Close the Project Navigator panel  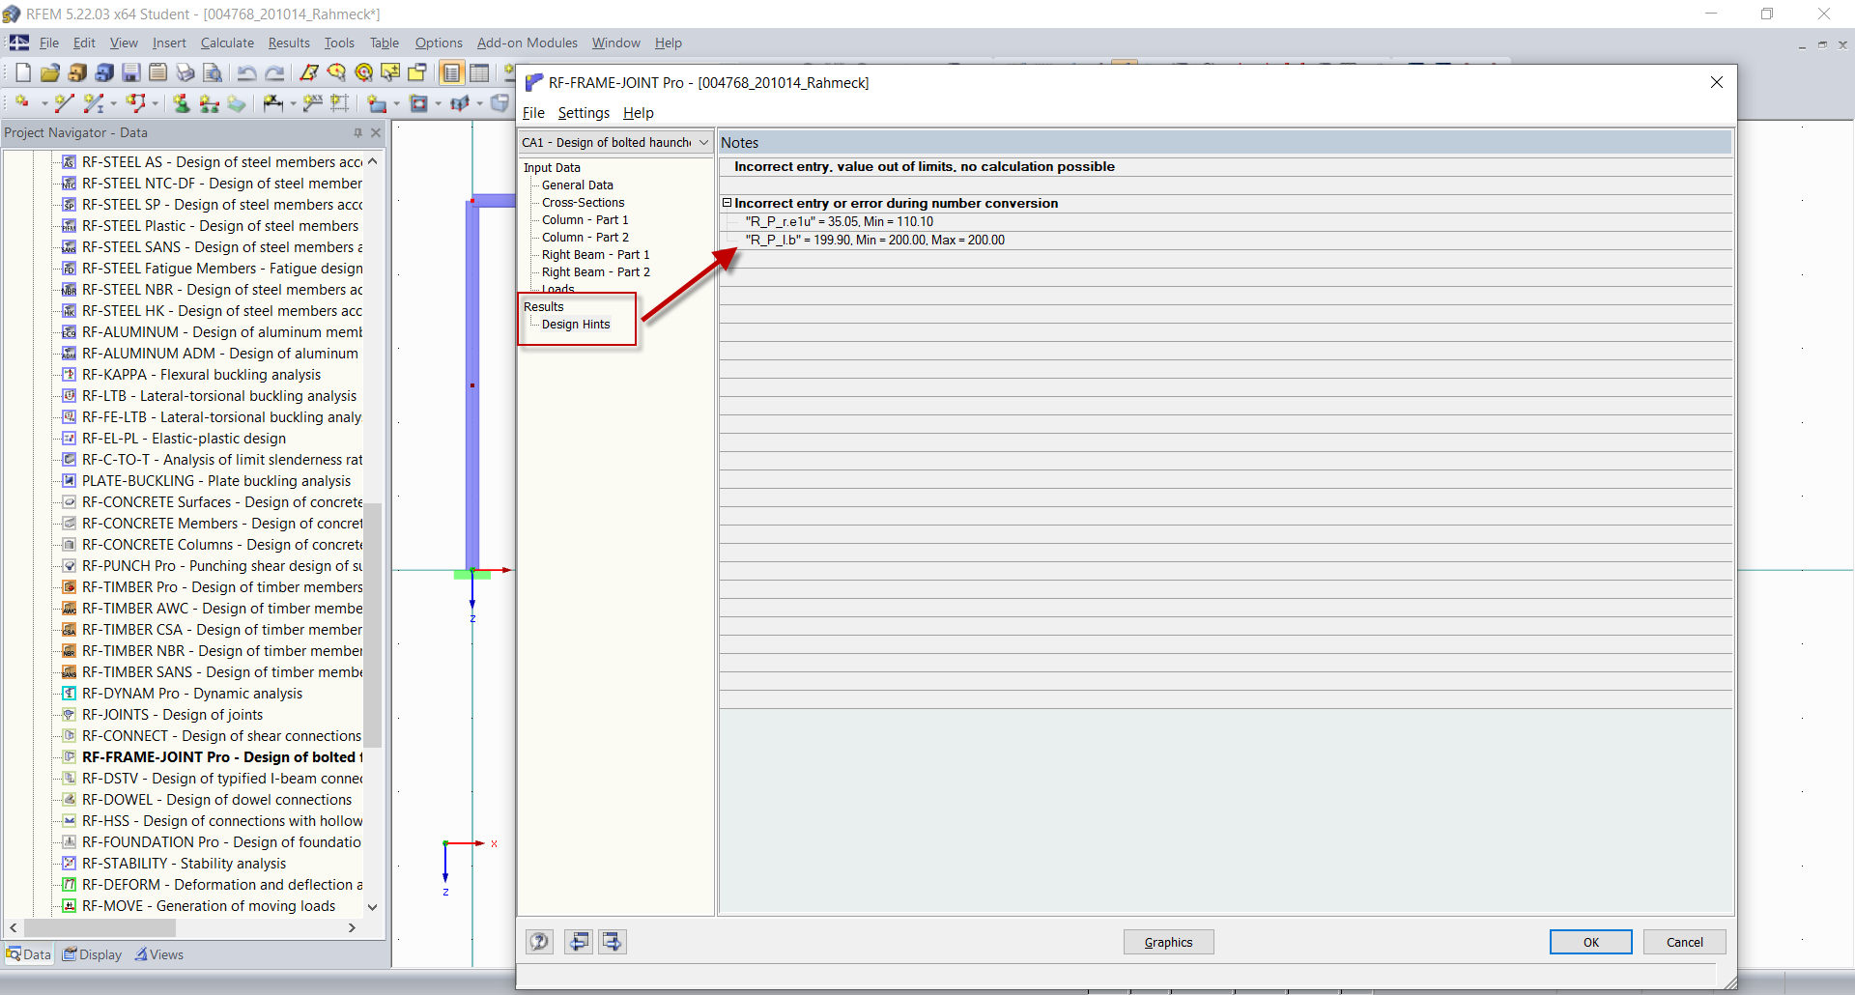click(376, 132)
